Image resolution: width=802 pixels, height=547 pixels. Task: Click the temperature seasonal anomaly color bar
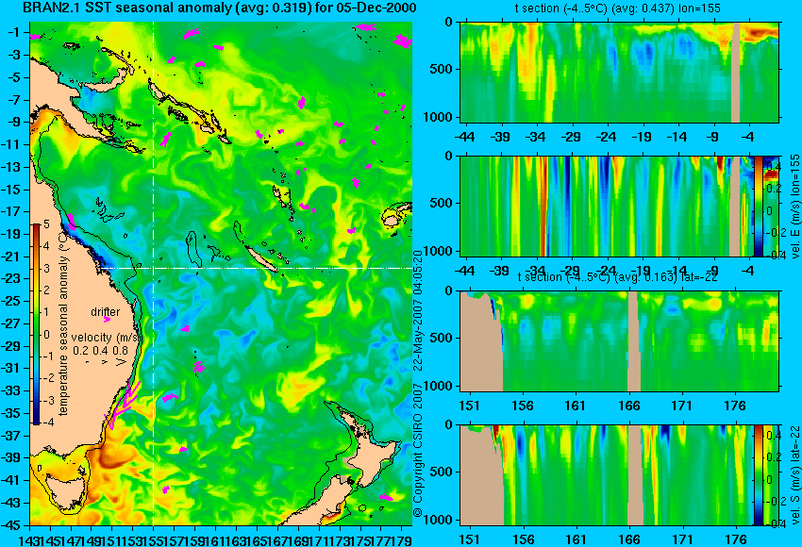pos(37,324)
